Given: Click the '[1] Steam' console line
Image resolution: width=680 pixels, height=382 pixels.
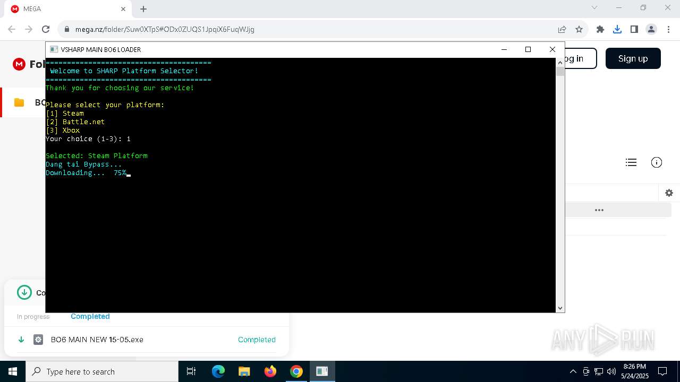Looking at the screenshot, I should [x=65, y=113].
